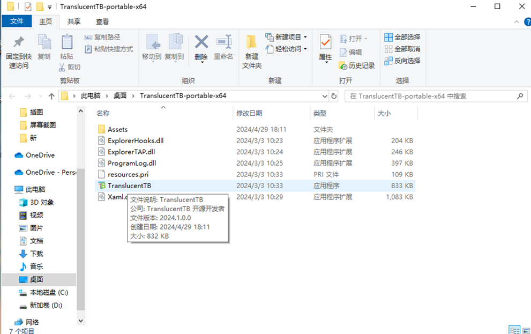Switch to details view layout icon
Viewport: 531px width, 334px height.
[x=514, y=330]
